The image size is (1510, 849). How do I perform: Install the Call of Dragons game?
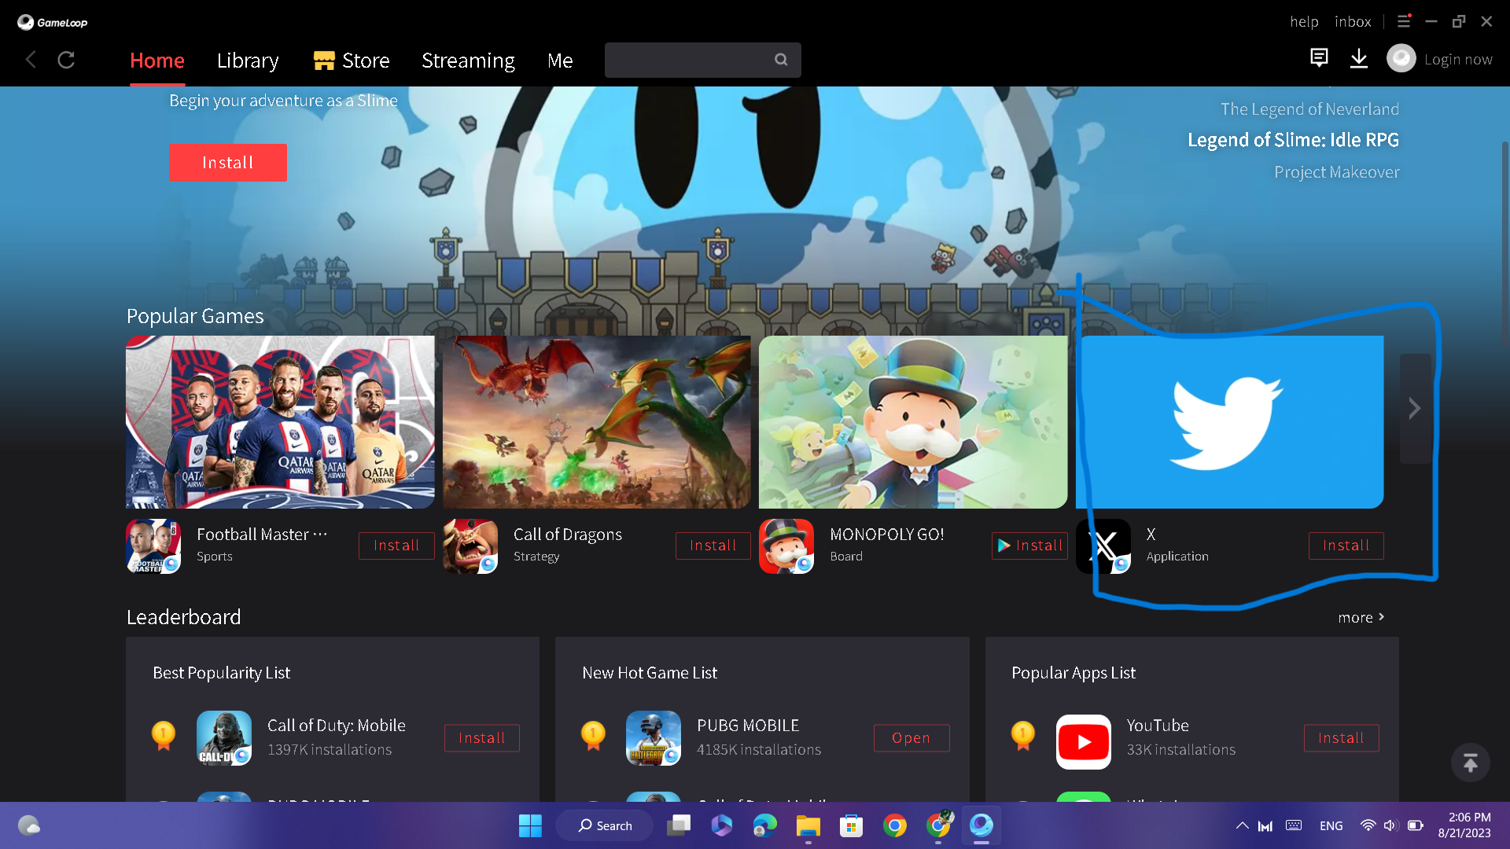[x=713, y=545]
